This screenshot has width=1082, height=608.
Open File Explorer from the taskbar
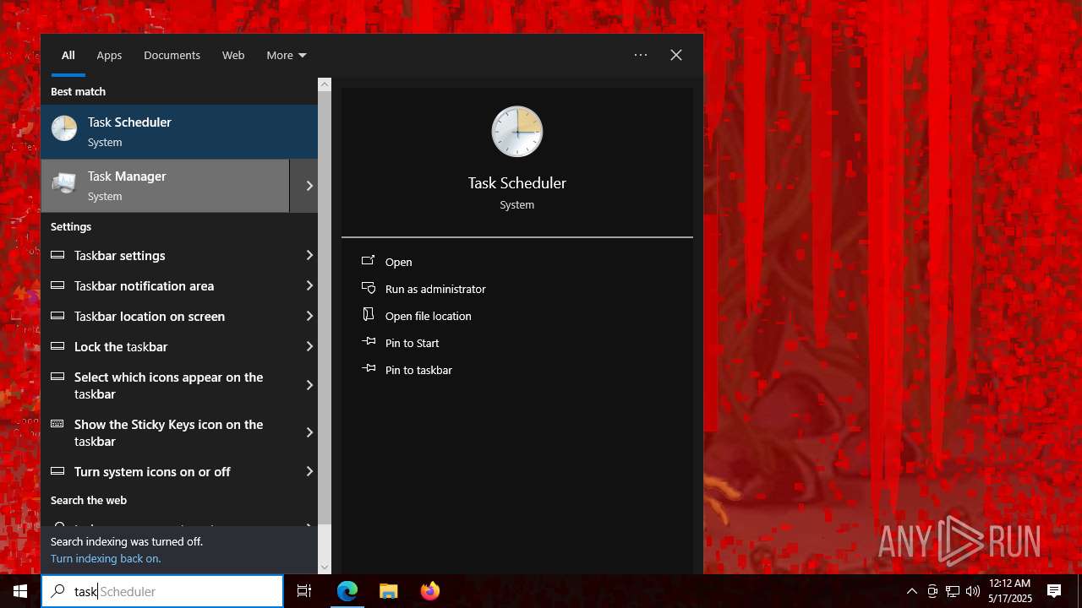389,591
